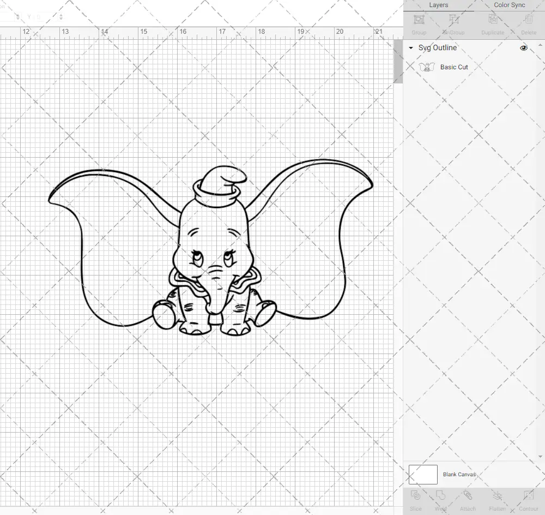Click the Blank Canvas entry
The width and height of the screenshot is (545, 515).
click(x=459, y=474)
